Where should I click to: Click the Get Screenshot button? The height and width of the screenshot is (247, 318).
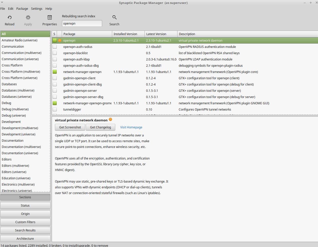click(x=70, y=127)
